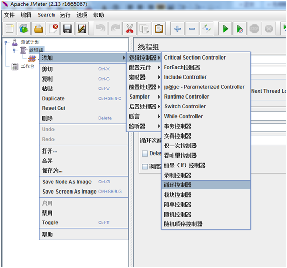Select 剪切 in the context menu
287x268 pixels.
[x=83, y=69]
